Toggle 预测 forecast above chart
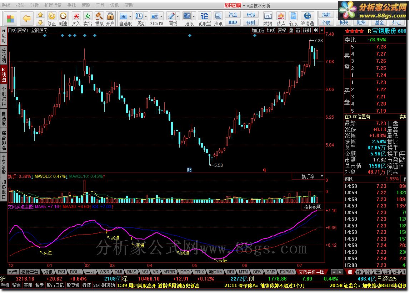 (307, 30)
